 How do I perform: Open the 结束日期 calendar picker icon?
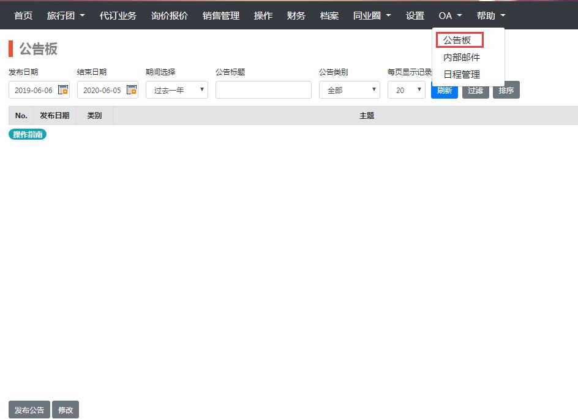coord(132,89)
